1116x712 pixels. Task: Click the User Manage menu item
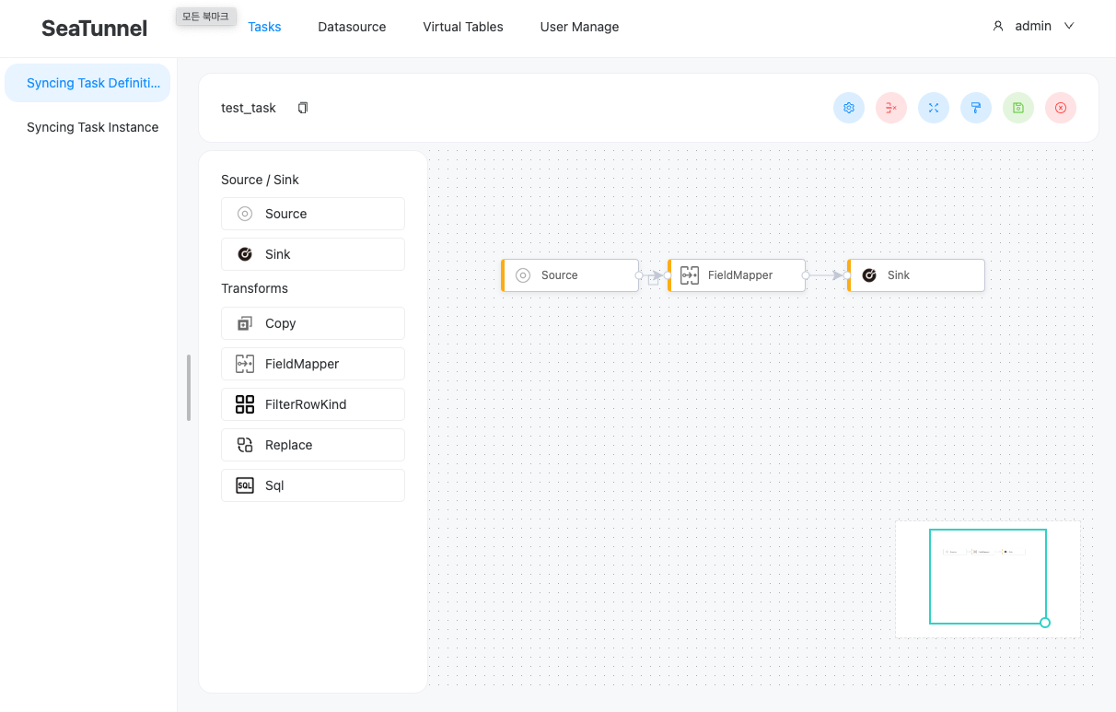tap(579, 27)
